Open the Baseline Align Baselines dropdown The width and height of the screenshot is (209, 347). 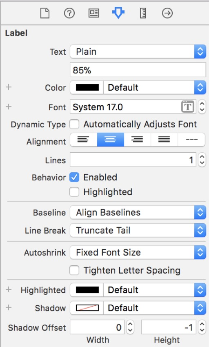[x=138, y=212]
